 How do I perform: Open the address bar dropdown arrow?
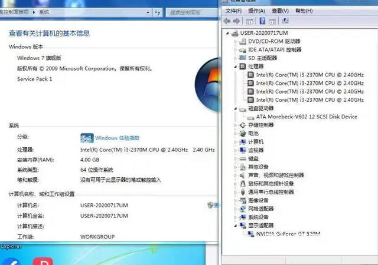pyautogui.click(x=148, y=12)
